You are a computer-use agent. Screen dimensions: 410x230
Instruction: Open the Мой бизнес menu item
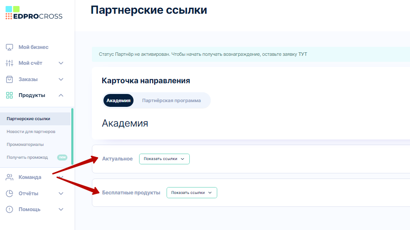[33, 47]
